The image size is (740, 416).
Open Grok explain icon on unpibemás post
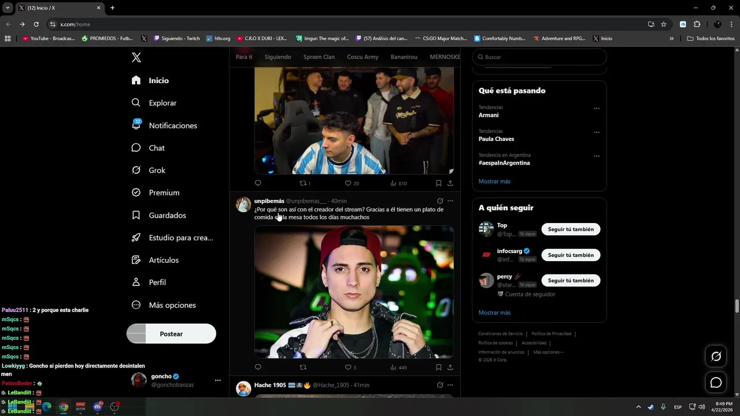(x=440, y=201)
